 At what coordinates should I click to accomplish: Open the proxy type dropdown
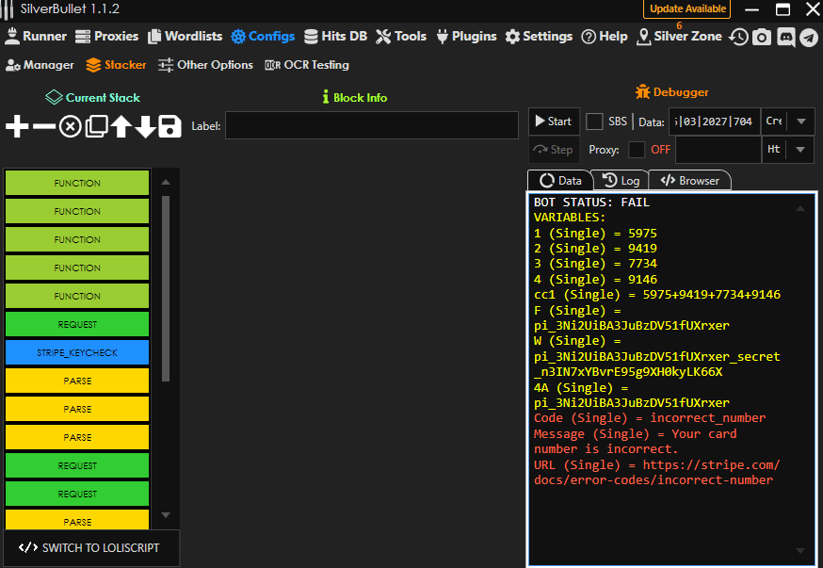click(x=800, y=150)
